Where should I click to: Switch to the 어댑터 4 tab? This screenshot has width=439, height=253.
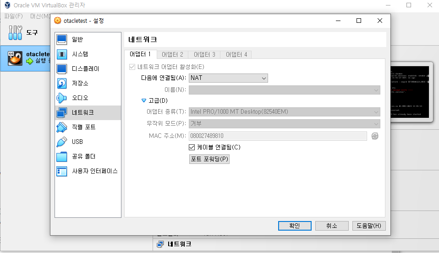pos(236,55)
